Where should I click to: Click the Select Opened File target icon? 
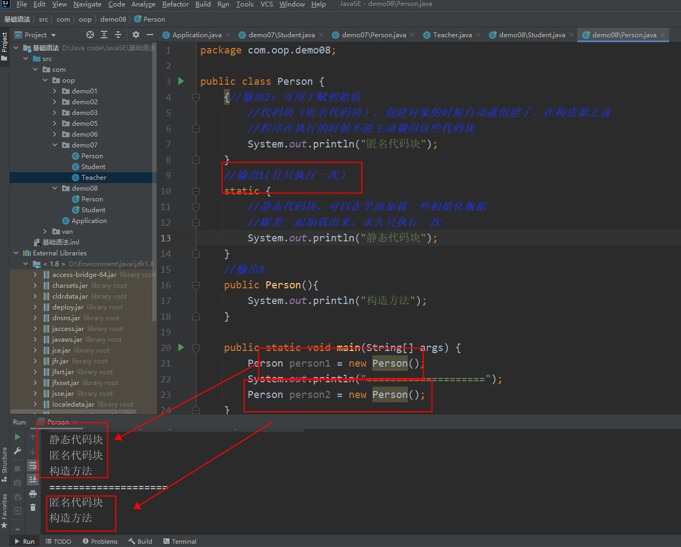(90, 35)
